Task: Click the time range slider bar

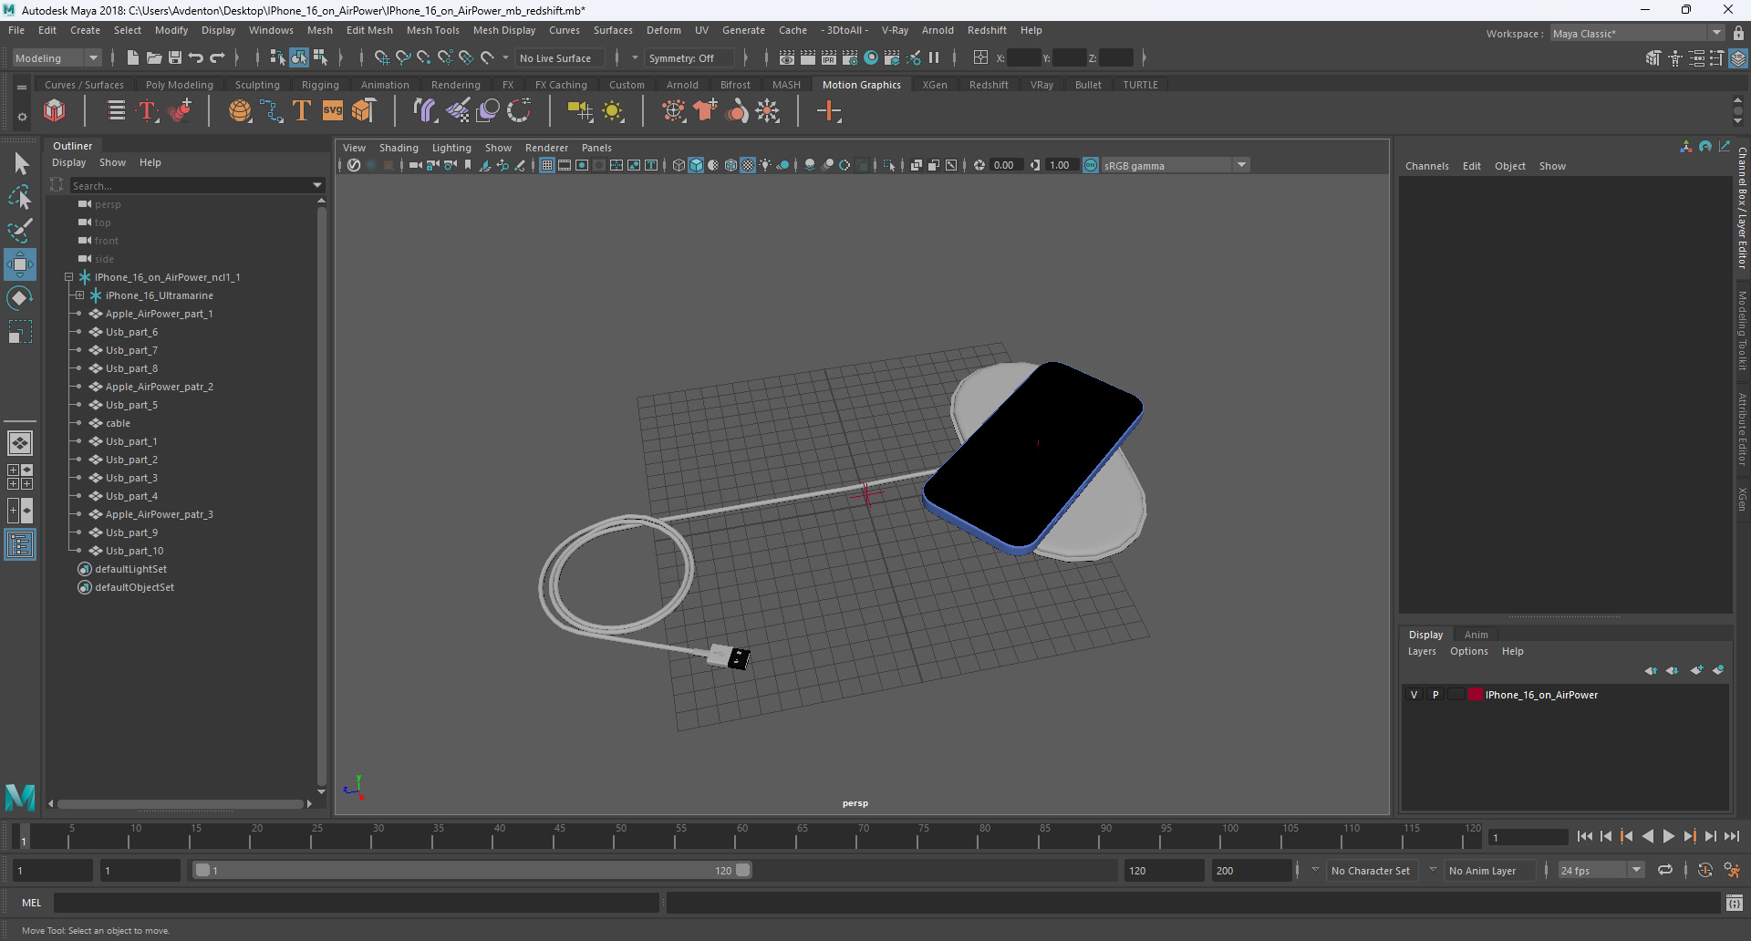Action: click(x=472, y=870)
